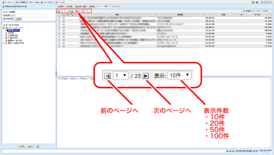Select the 迷惑メール (4) spam folder
The width and height of the screenshot is (274, 155).
[x=15, y=40]
